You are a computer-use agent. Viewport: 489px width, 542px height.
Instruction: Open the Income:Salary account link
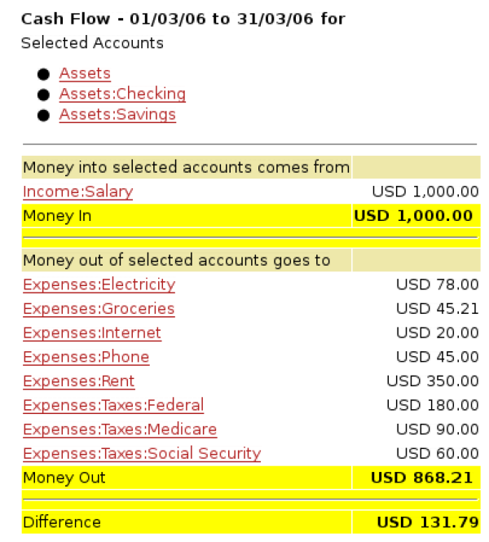[77, 192]
